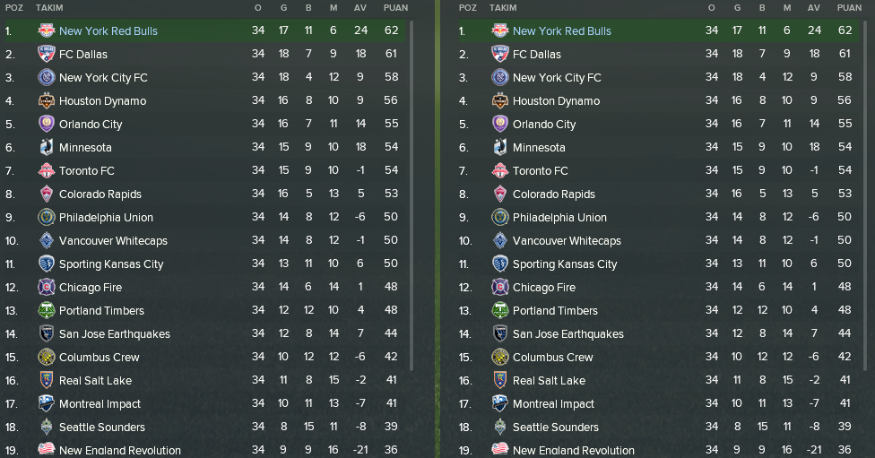This screenshot has width=875, height=458.
Task: Click the Portland Timbers crest in right table
Action: tap(500, 310)
